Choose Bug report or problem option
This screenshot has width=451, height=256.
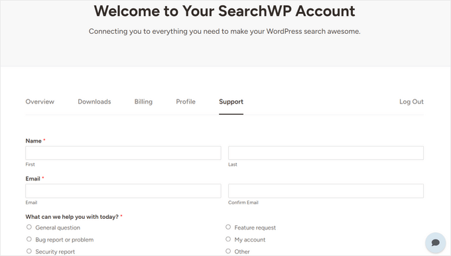(x=29, y=239)
